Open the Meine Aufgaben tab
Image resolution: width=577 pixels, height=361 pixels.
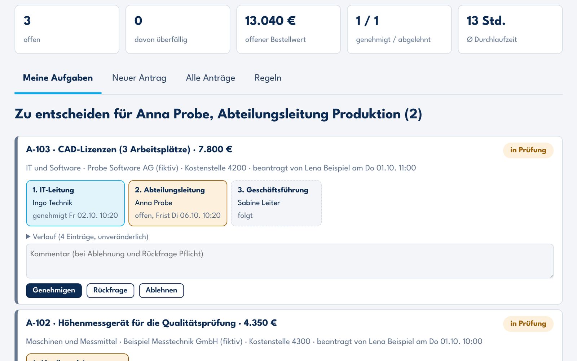(58, 78)
